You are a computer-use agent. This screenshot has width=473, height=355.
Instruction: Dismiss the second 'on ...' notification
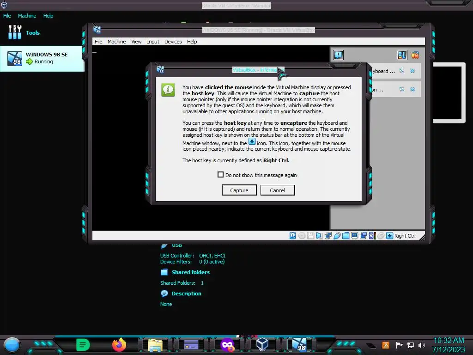(412, 89)
